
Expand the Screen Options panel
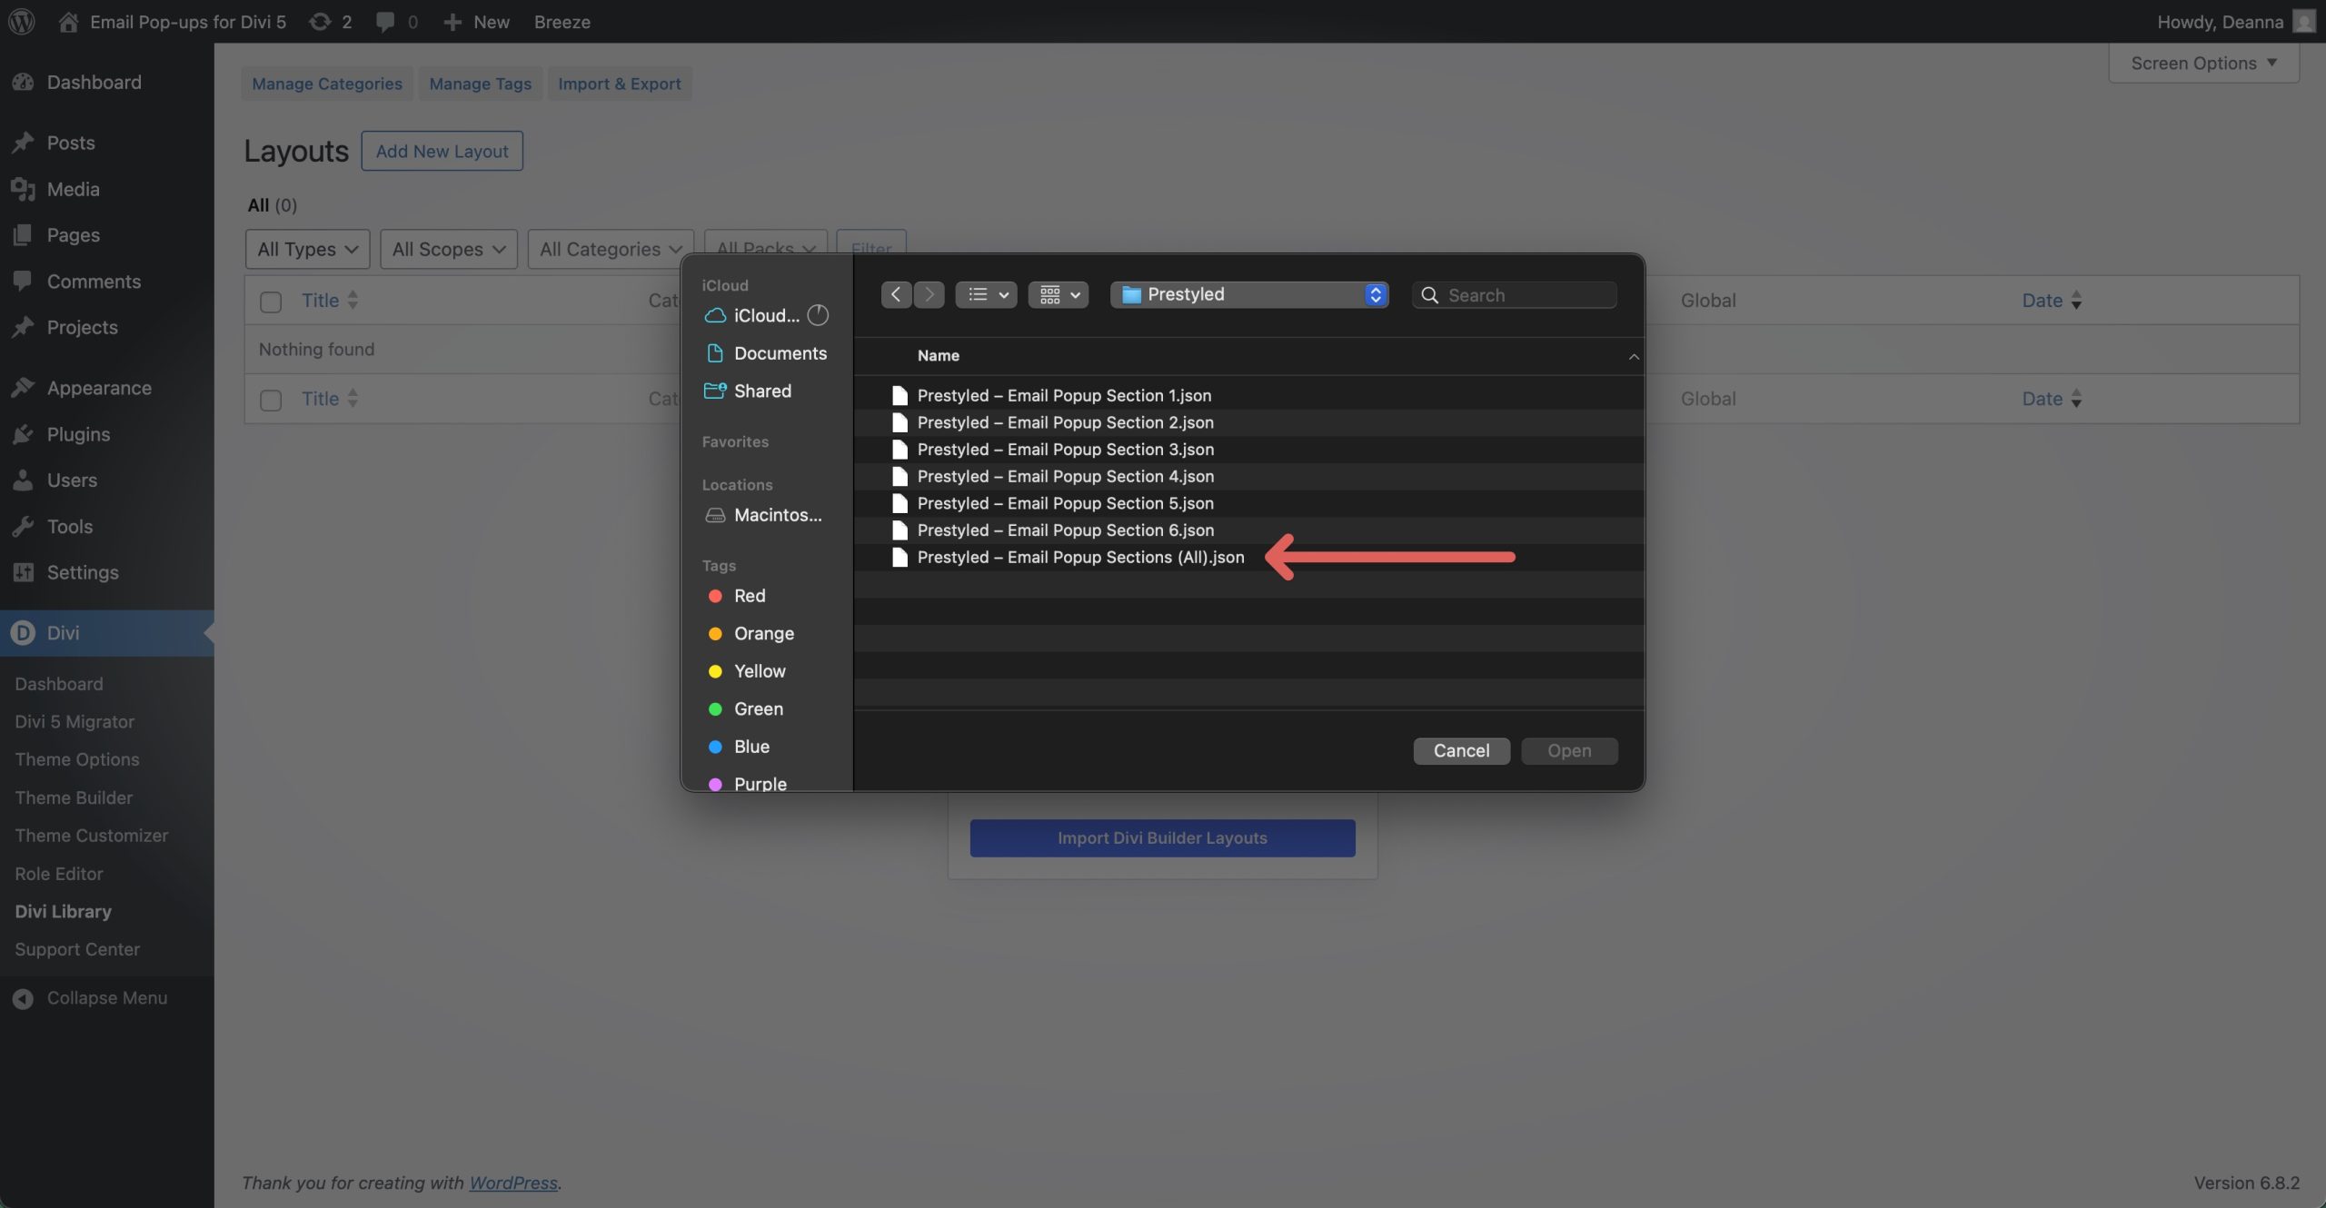pos(2202,63)
